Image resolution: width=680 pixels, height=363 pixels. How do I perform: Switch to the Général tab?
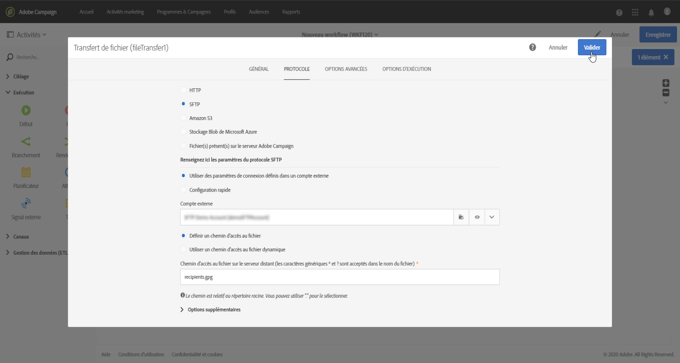(259, 69)
